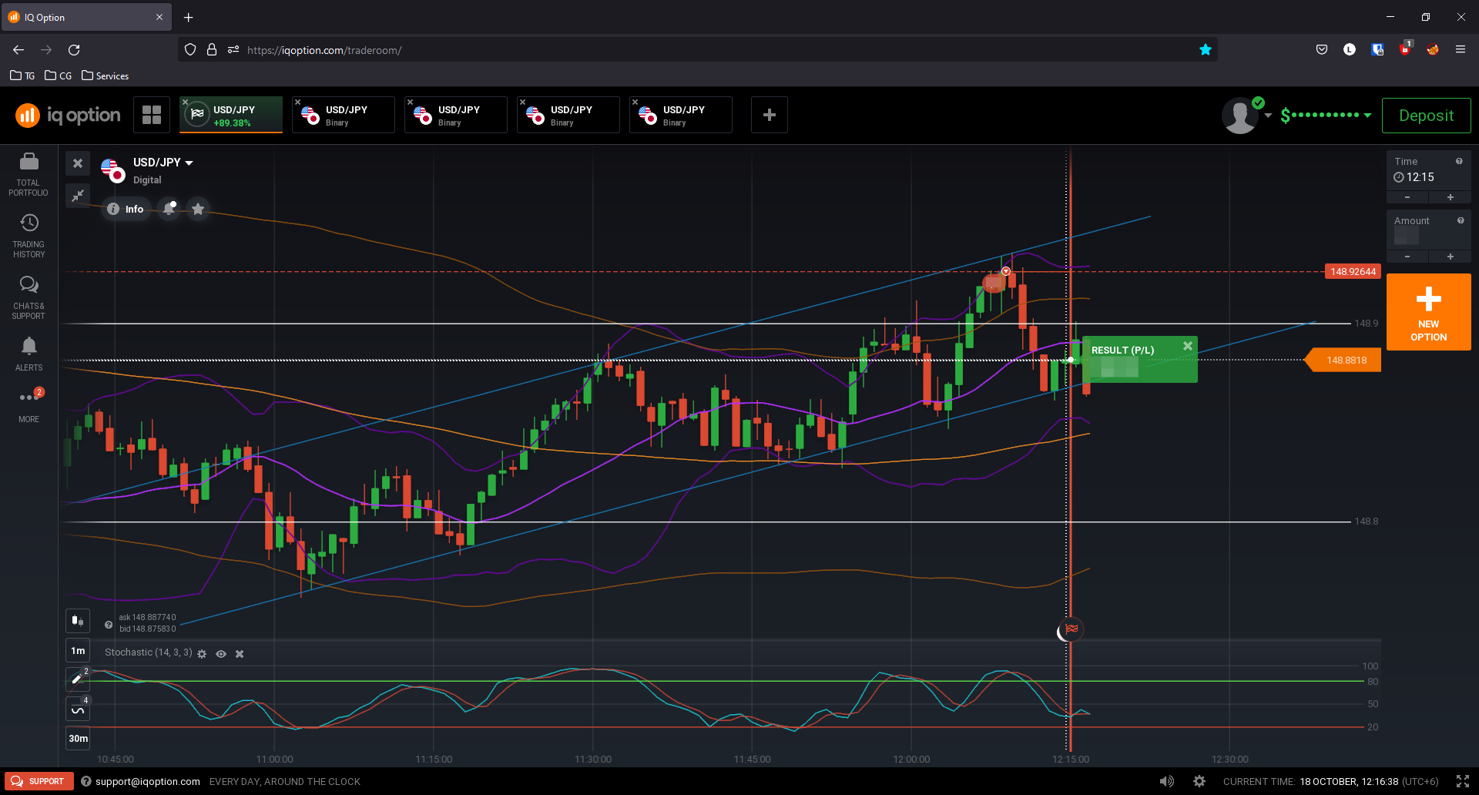Open Chats & Support panel
This screenshot has width=1479, height=795.
pyautogui.click(x=29, y=298)
